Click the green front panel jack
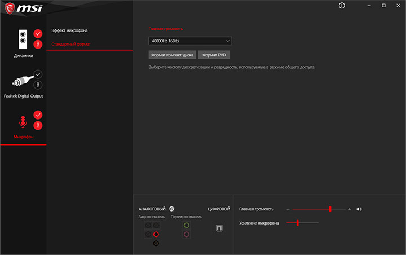The height and width of the screenshot is (255, 406). point(187,225)
